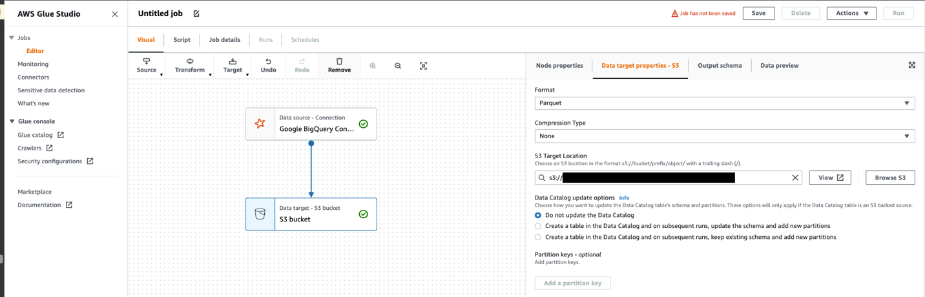Click the Target toolbar icon
The height and width of the screenshot is (297, 925).
[233, 61]
